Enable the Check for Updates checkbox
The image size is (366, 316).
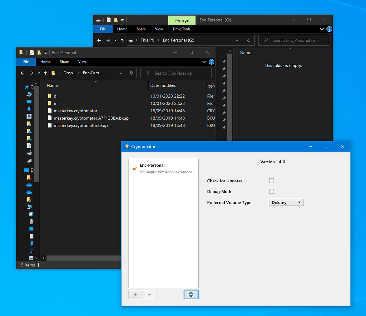tap(272, 181)
